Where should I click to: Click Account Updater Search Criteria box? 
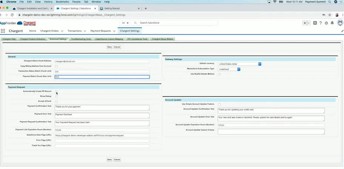(271, 132)
